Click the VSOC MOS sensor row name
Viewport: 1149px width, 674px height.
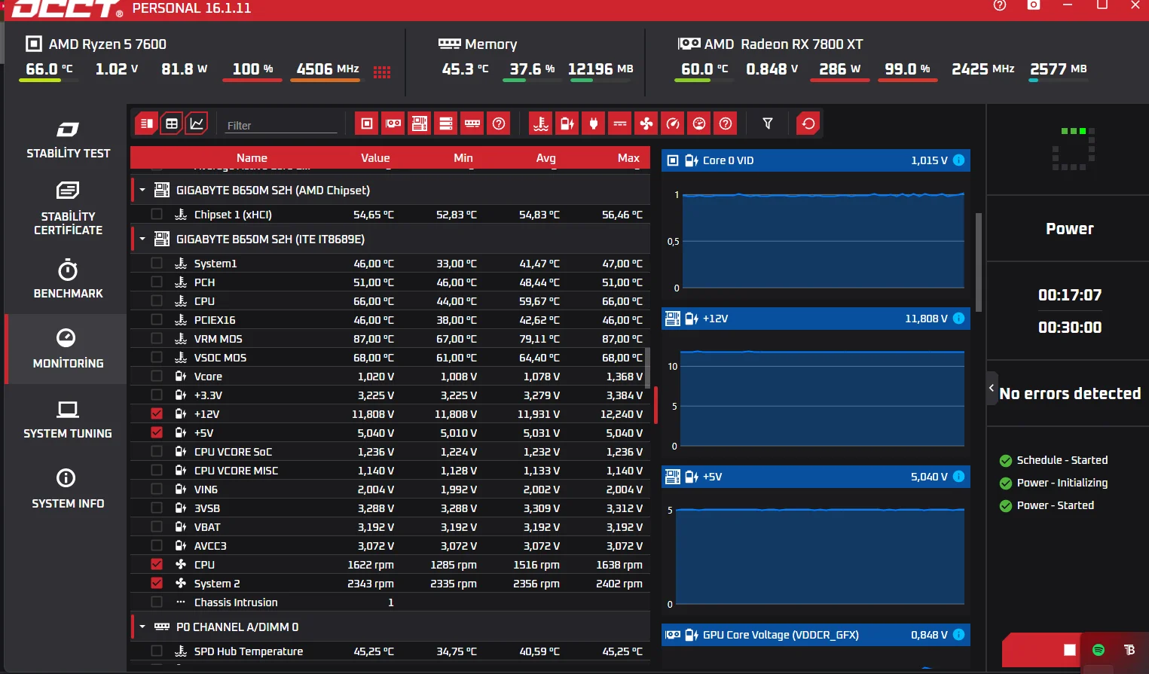pyautogui.click(x=220, y=357)
